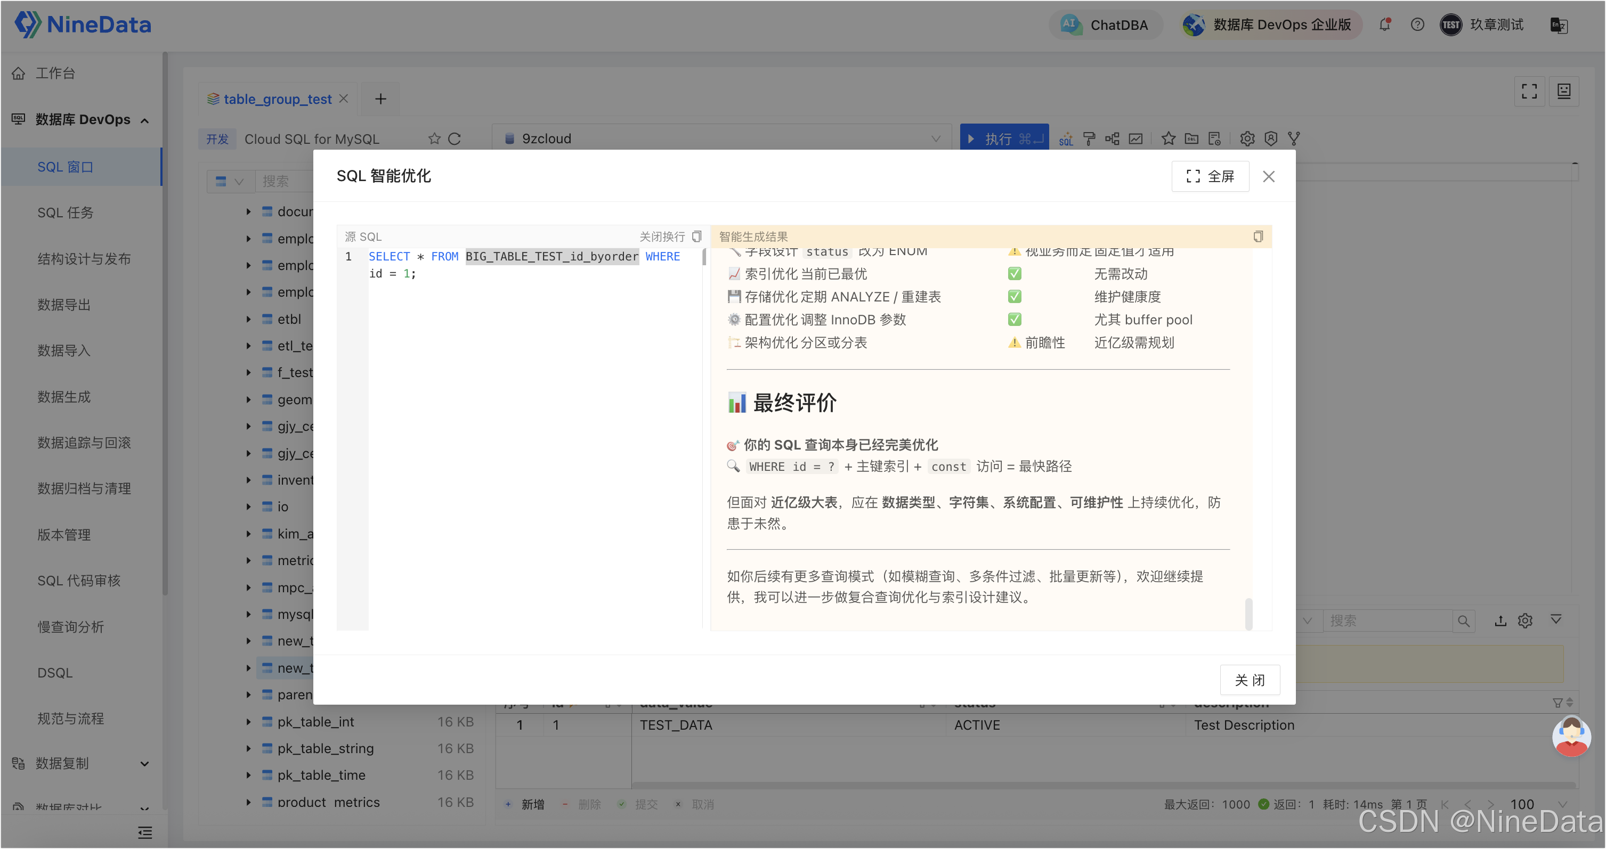
Task: Click the 全屏 fullscreen button
Action: click(x=1210, y=177)
